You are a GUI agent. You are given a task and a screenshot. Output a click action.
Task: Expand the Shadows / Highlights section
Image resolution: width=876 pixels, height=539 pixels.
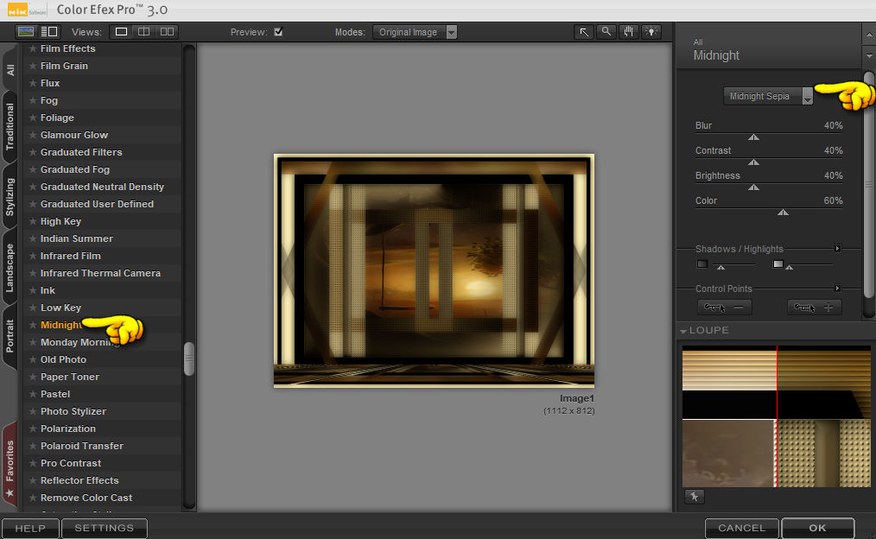(837, 249)
